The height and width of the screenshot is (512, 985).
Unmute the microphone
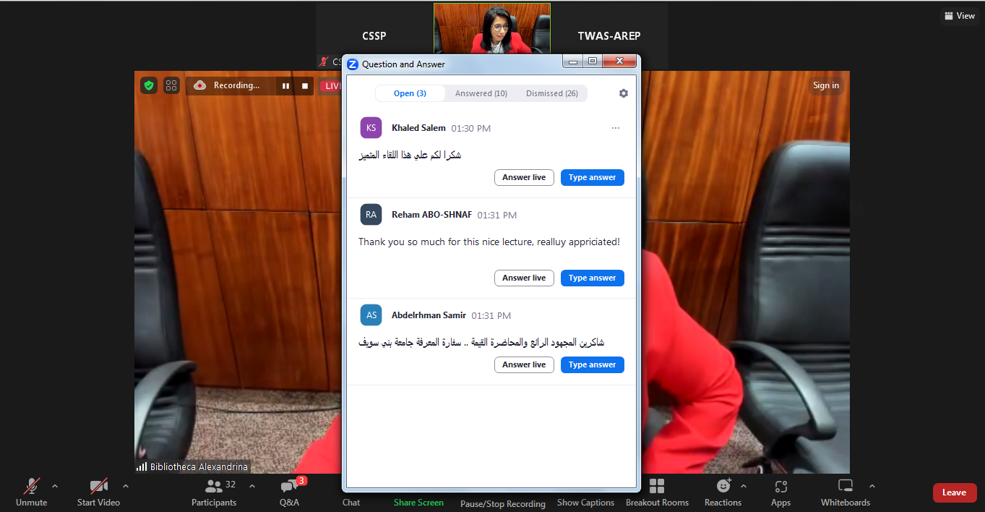32,492
